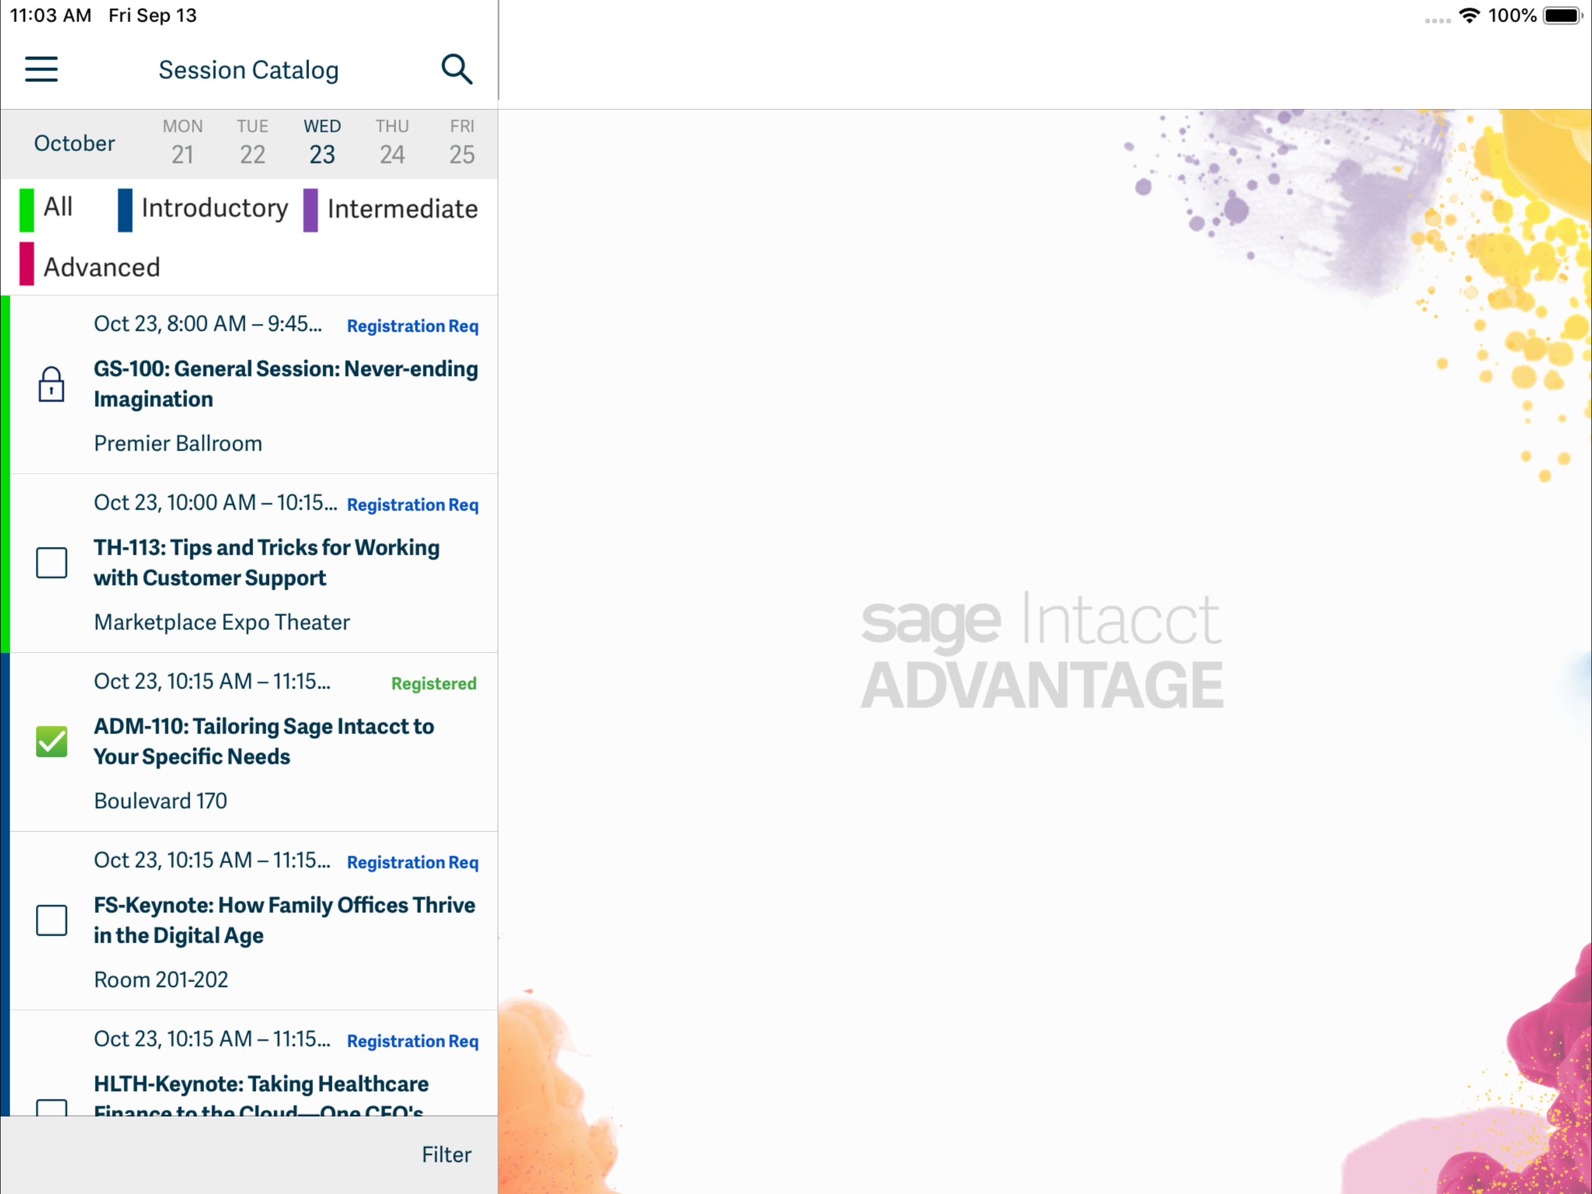Tap Premier Ballroom location text

[x=178, y=443]
